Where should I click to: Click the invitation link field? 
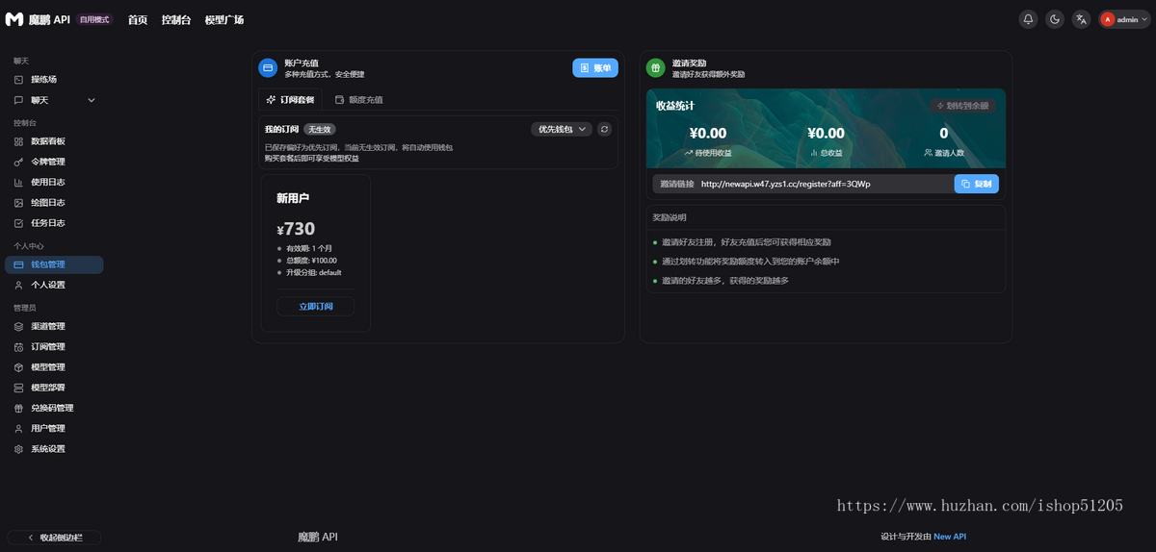803,184
